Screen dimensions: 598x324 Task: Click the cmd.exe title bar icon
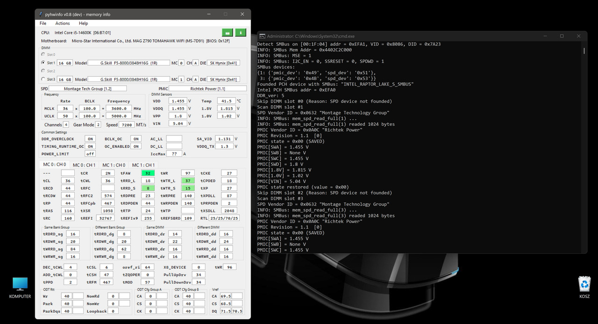(x=263, y=36)
